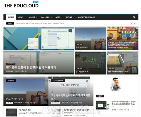141x117 pixels.
Task: Expand the GUIDE dropdown menu
Action: pos(33,17)
